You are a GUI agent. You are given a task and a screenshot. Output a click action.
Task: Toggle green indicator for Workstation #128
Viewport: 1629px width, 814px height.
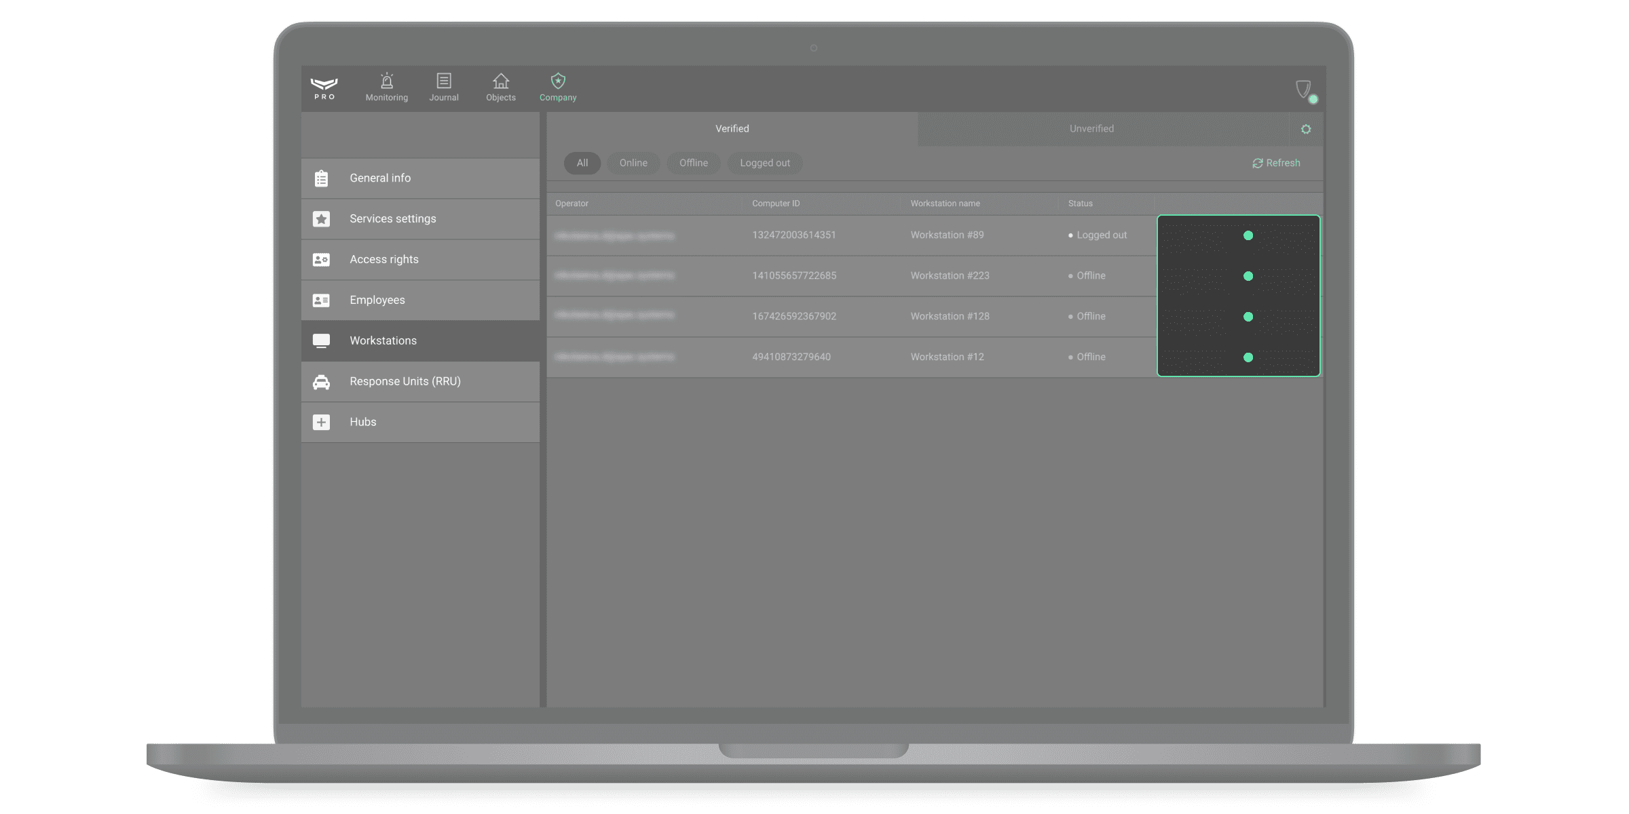pos(1248,317)
